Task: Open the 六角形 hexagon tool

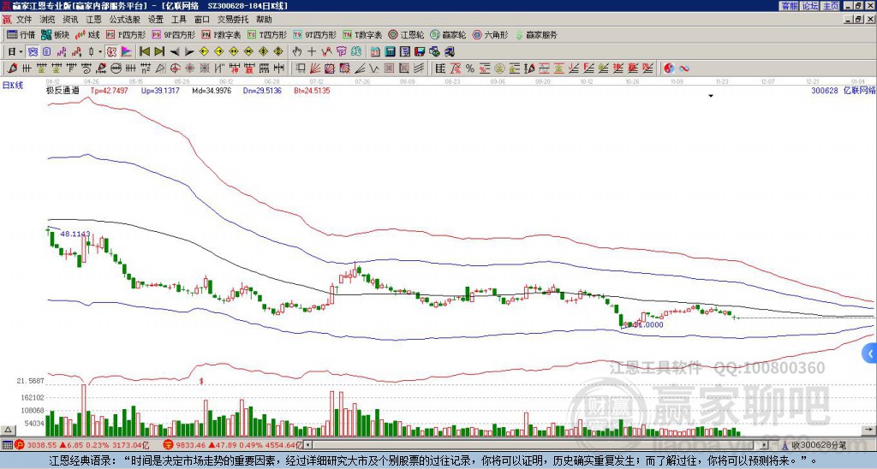Action: (490, 34)
